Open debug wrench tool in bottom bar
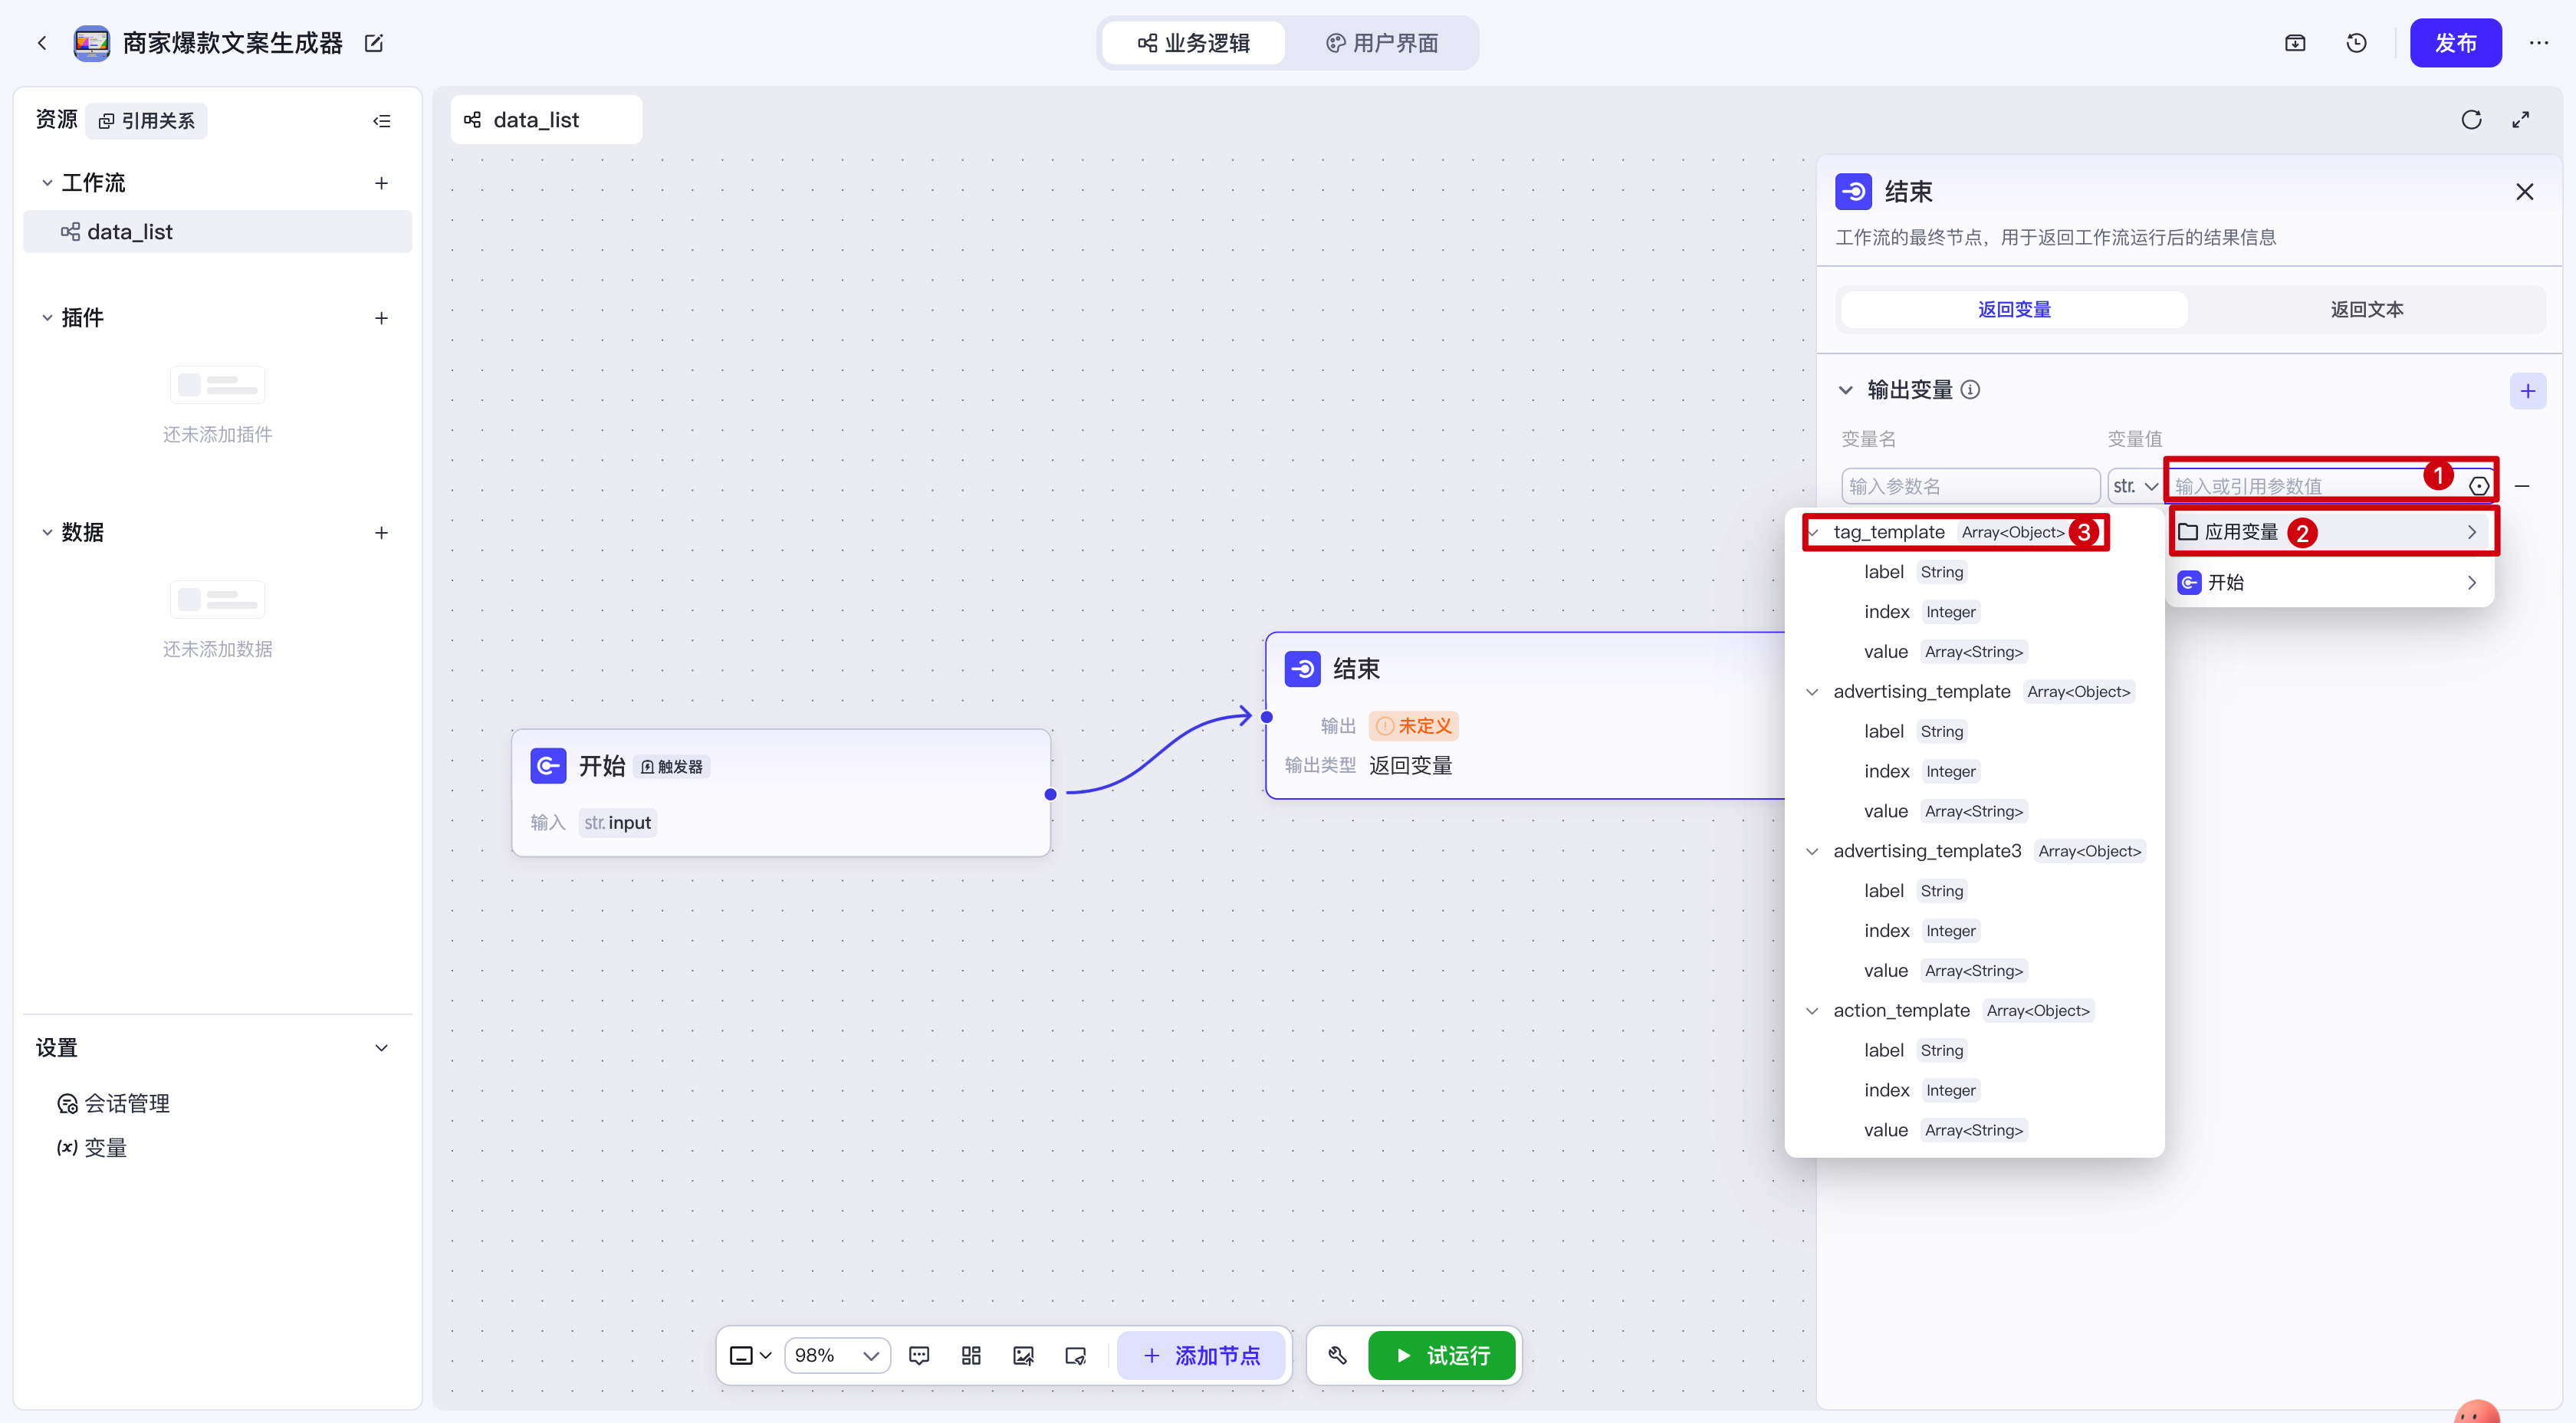The image size is (2576, 1423). 1337,1356
